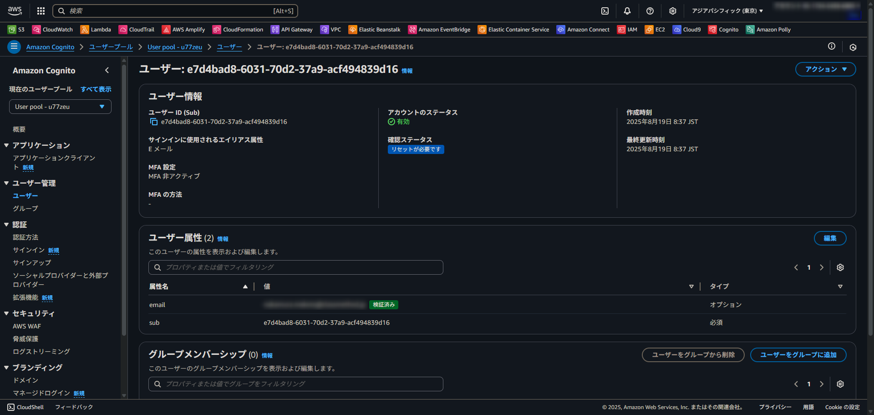Open the User pool - u77zeu selector
Screen dimensions: 874x415
coord(60,107)
